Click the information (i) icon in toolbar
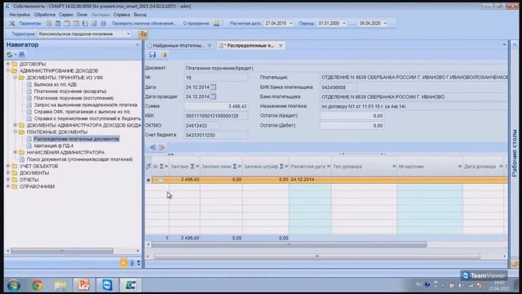 tap(104, 24)
